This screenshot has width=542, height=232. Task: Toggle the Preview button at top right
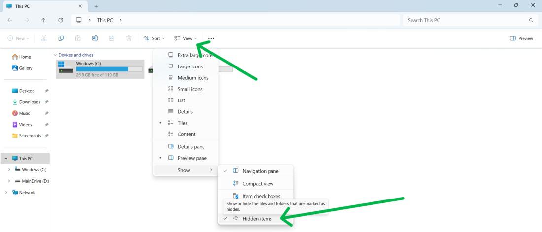point(521,38)
